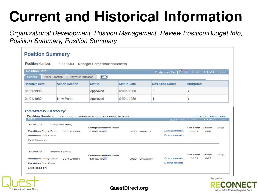Click employee ID KU0078

(x=35, y=152)
